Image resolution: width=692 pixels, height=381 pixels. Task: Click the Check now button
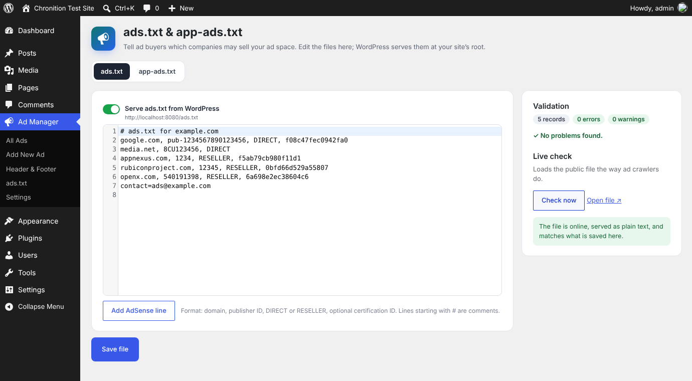pyautogui.click(x=559, y=201)
